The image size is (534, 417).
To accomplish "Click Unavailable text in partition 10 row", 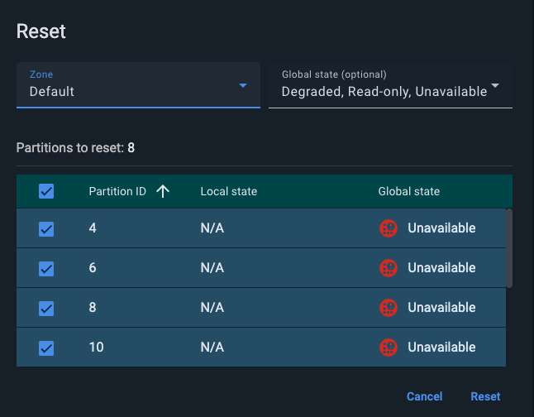I will point(441,347).
